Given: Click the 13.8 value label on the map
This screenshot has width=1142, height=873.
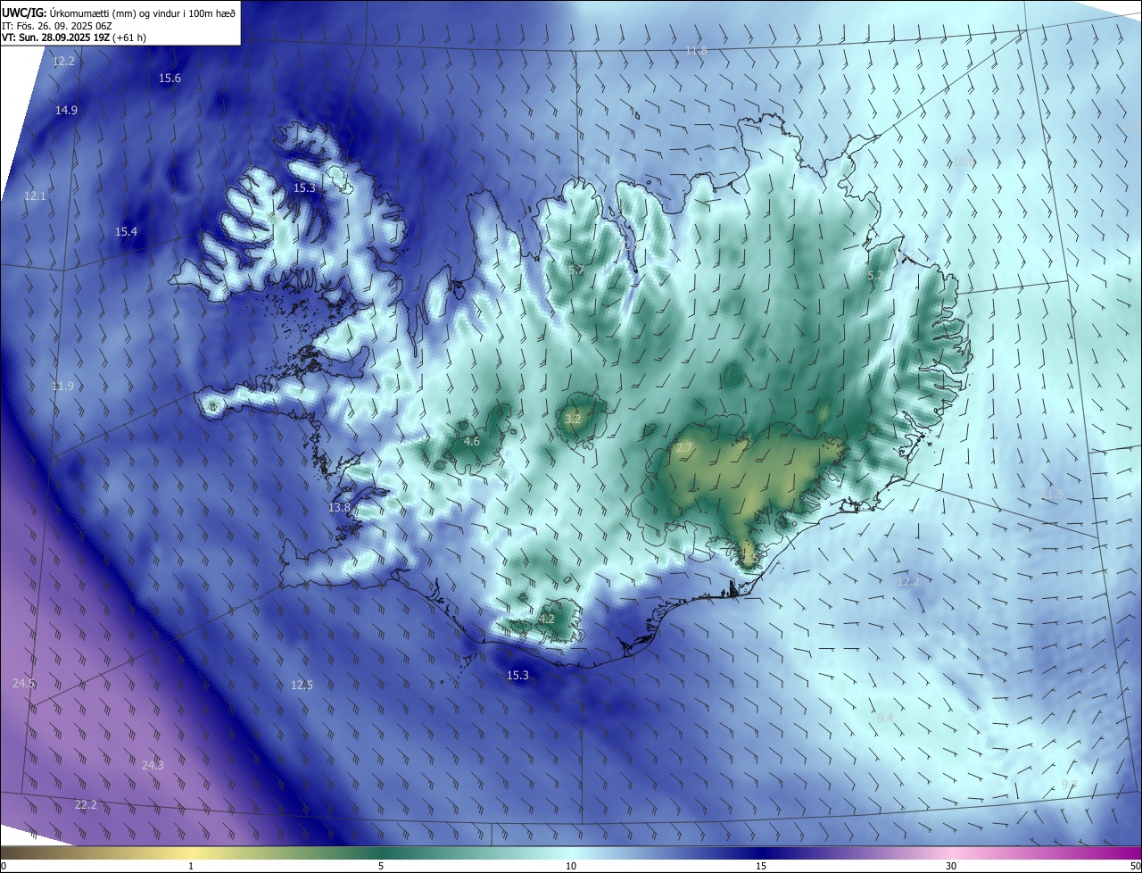Looking at the screenshot, I should [x=339, y=507].
